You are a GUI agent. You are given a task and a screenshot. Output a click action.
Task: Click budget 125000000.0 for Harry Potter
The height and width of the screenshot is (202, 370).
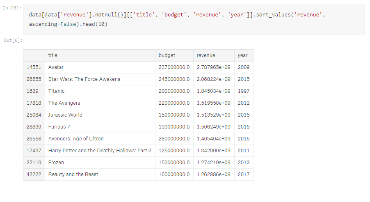pos(174,151)
